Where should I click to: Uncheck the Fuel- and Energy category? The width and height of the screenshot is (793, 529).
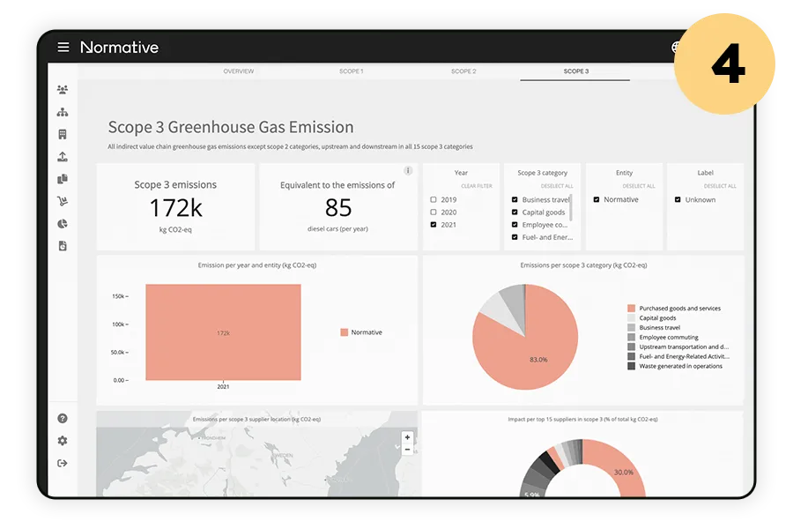point(515,237)
